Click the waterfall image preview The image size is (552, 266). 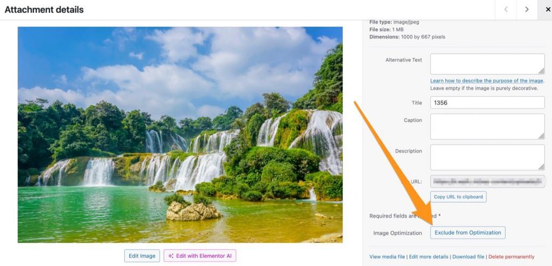click(180, 135)
